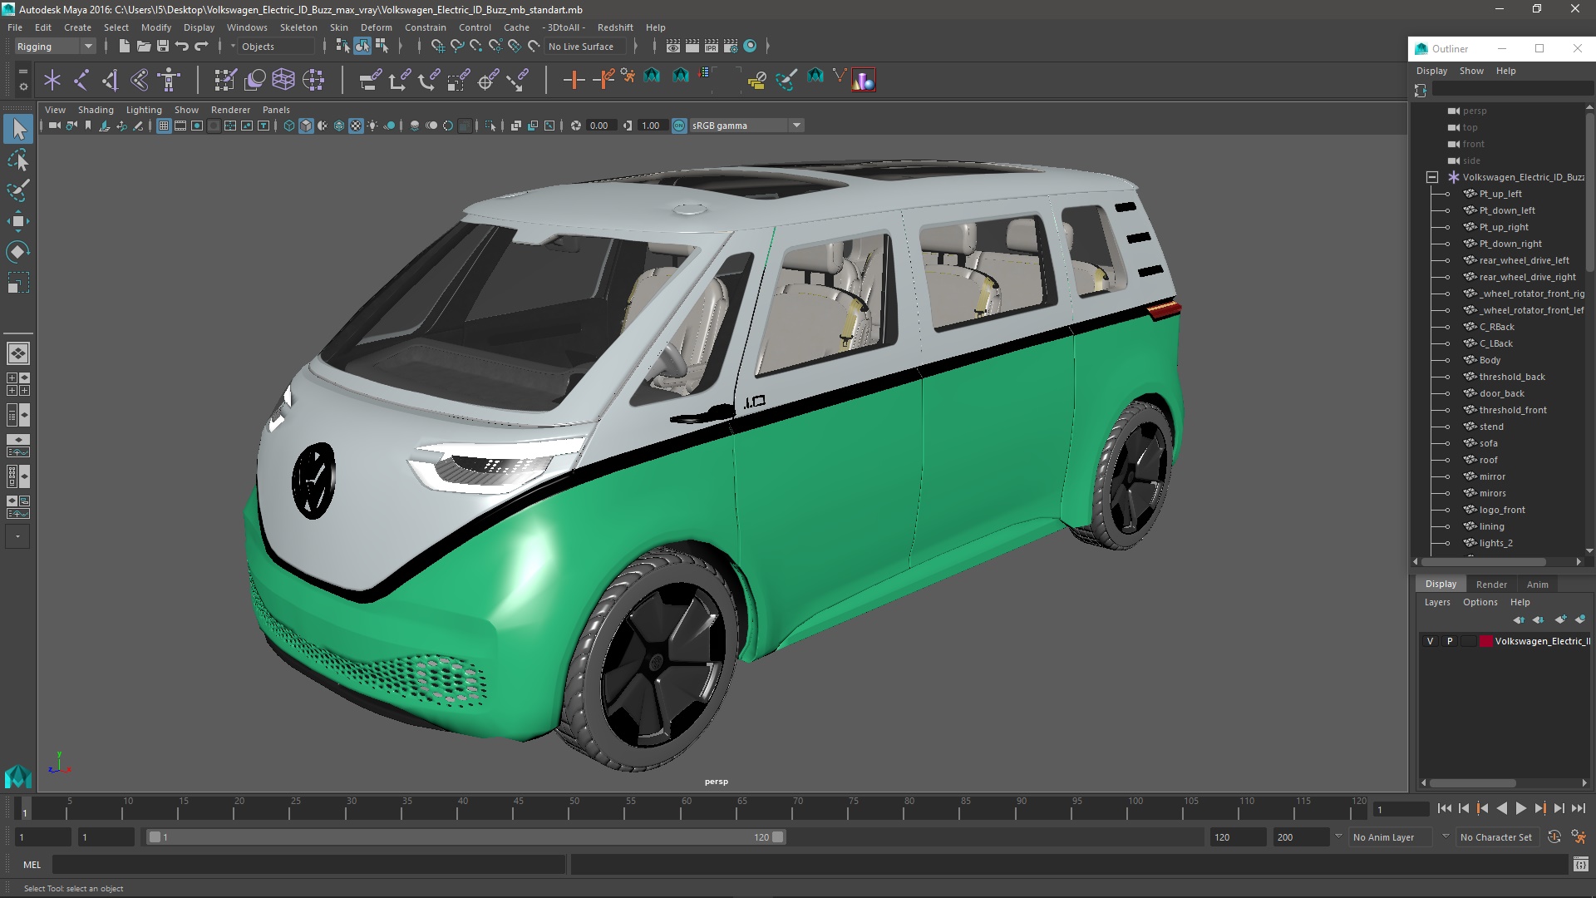Open the Script Editor icon
This screenshot has height=898, width=1596.
(x=1580, y=865)
